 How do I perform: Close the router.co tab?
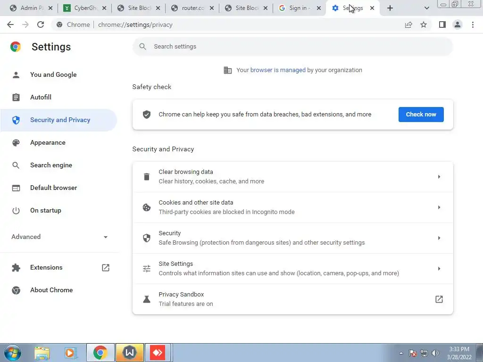tap(212, 8)
